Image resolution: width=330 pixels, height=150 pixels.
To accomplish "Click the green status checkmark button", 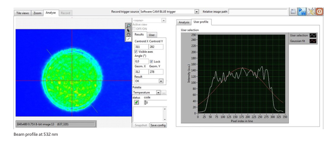I will click(136, 102).
